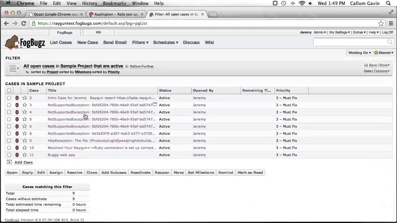
Task: Switch to the Kiln tab
Action: click(98, 32)
